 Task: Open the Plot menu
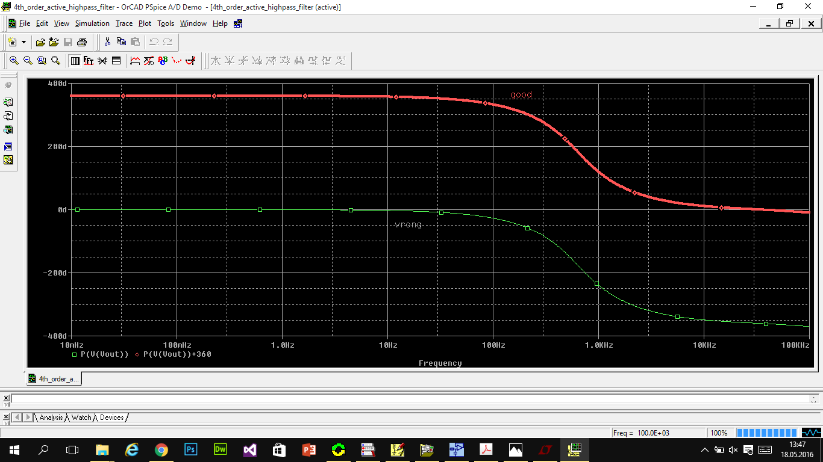[145, 23]
